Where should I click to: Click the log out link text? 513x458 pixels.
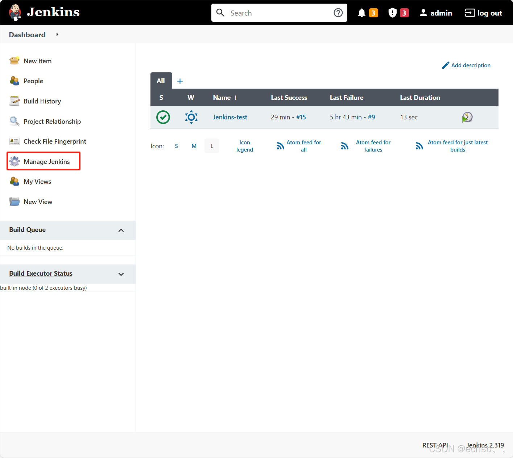coord(490,13)
